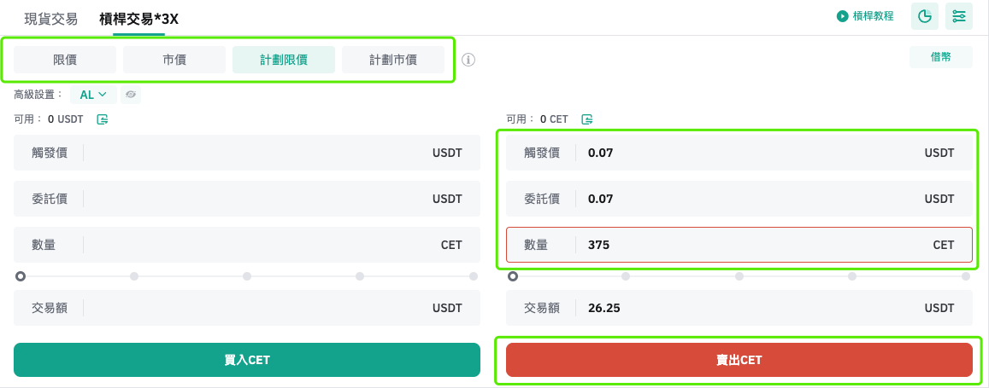
Task: Open the AL advanced settings dropdown
Action: click(x=93, y=95)
